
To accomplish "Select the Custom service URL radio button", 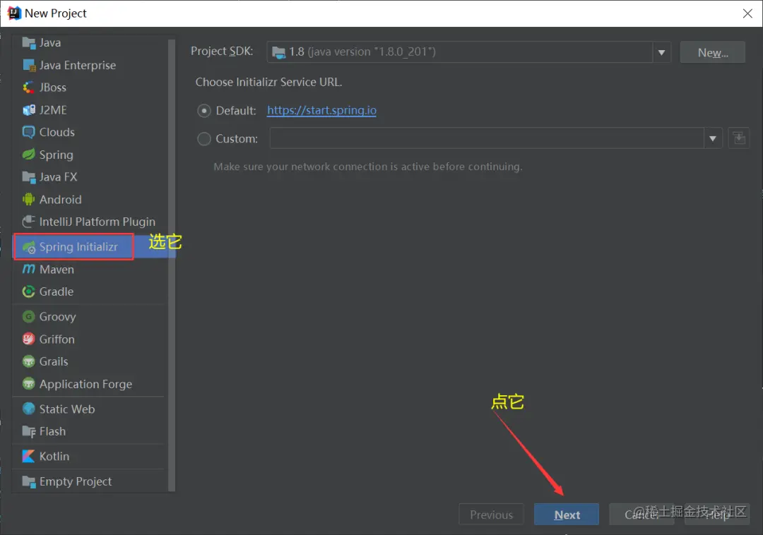I will coord(204,139).
